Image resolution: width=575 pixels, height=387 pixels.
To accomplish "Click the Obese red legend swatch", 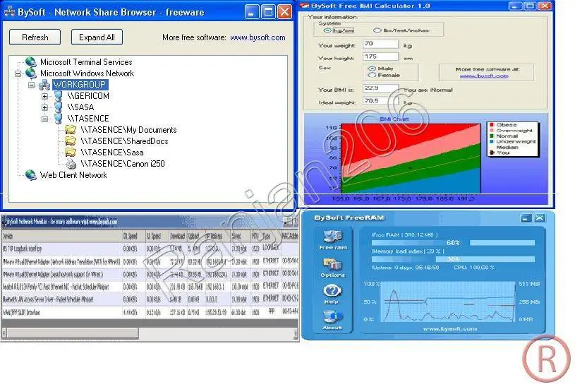I will point(492,125).
